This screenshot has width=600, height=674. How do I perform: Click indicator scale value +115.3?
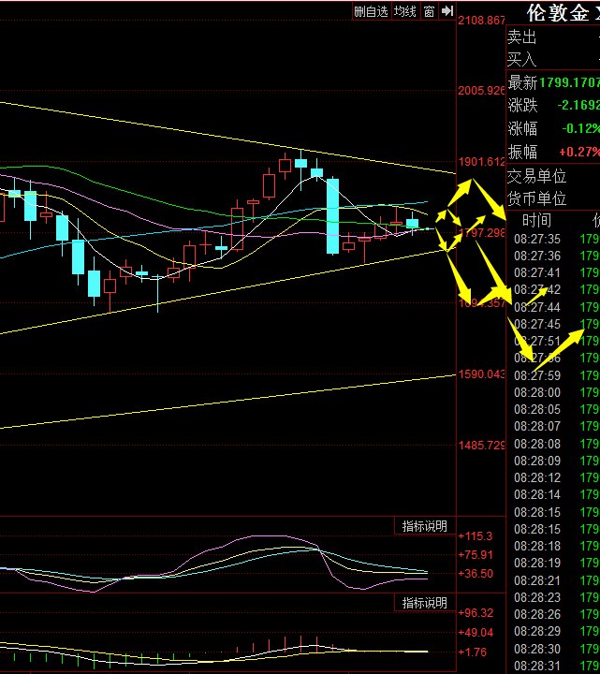tap(476, 536)
